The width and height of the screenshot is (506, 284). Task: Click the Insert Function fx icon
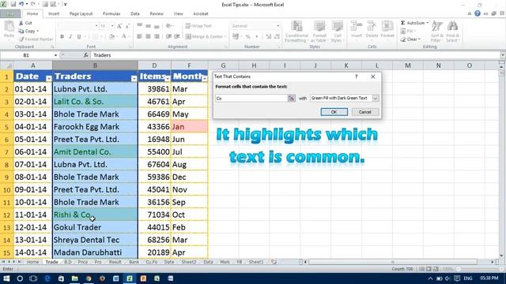pos(86,55)
